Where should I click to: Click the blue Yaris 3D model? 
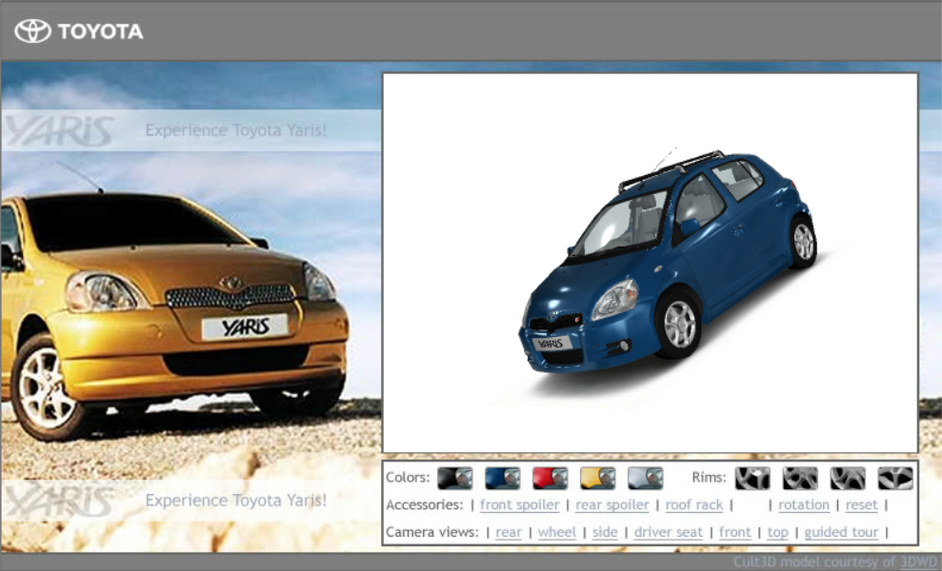click(x=667, y=261)
